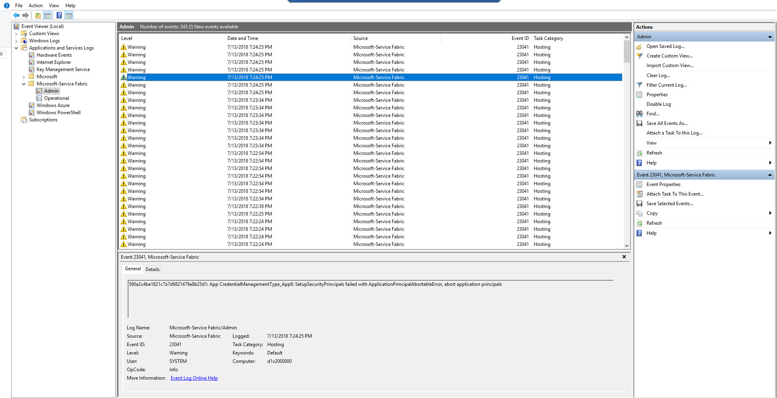This screenshot has height=398, width=777.
Task: Toggle the Actions pane visibility
Action: [x=69, y=15]
